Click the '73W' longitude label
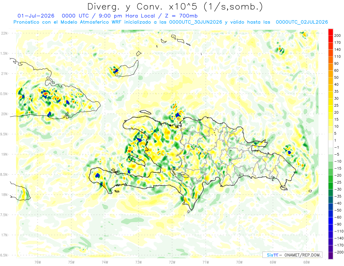Screen dimensions: 344x266 click(x=138, y=262)
